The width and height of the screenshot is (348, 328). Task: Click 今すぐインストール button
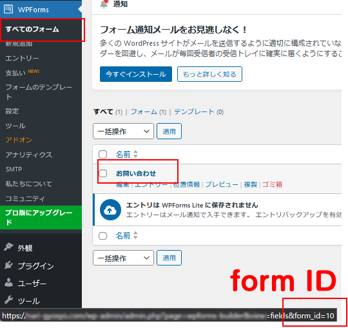(136, 74)
